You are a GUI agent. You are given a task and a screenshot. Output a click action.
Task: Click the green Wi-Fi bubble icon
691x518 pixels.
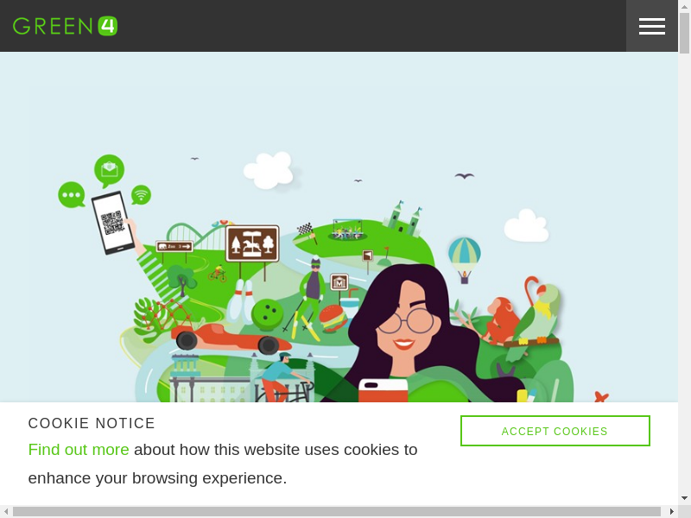tap(141, 195)
